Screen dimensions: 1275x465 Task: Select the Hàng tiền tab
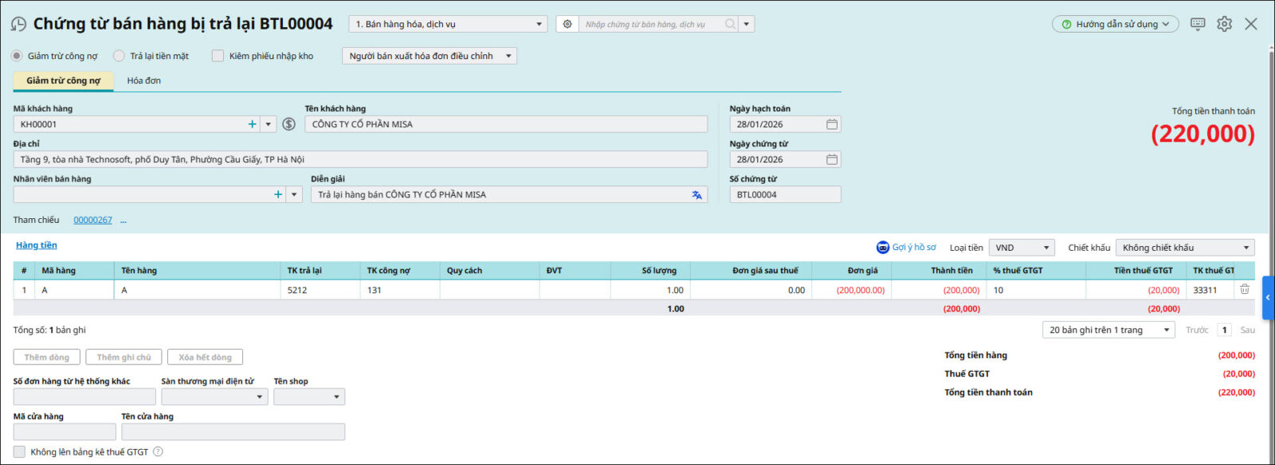[37, 245]
